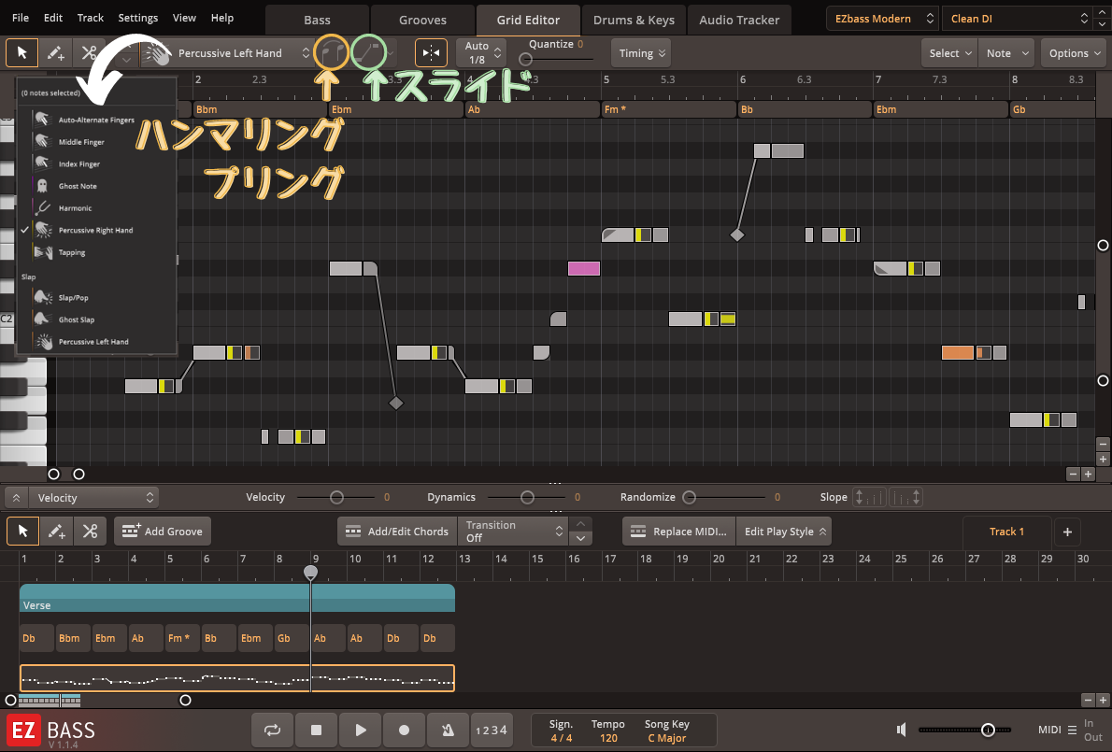Viewport: 1112px width, 752px height.
Task: Toggle the 1234 count-in button
Action: click(x=492, y=730)
